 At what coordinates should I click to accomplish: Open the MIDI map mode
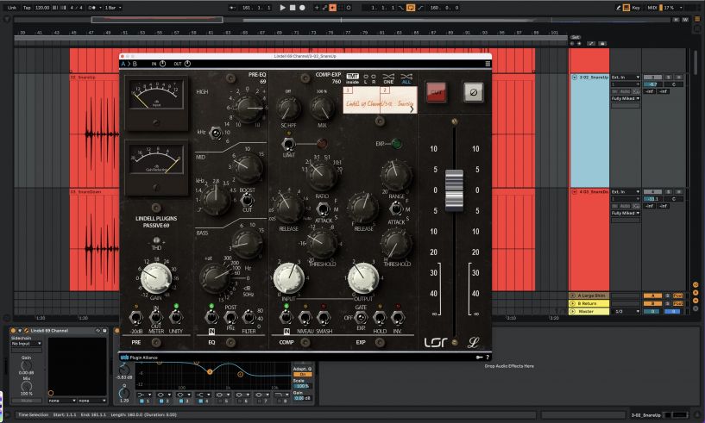coord(652,8)
